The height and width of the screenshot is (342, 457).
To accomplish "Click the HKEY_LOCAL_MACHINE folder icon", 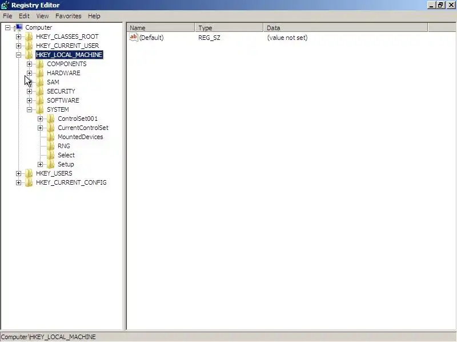I will point(29,55).
